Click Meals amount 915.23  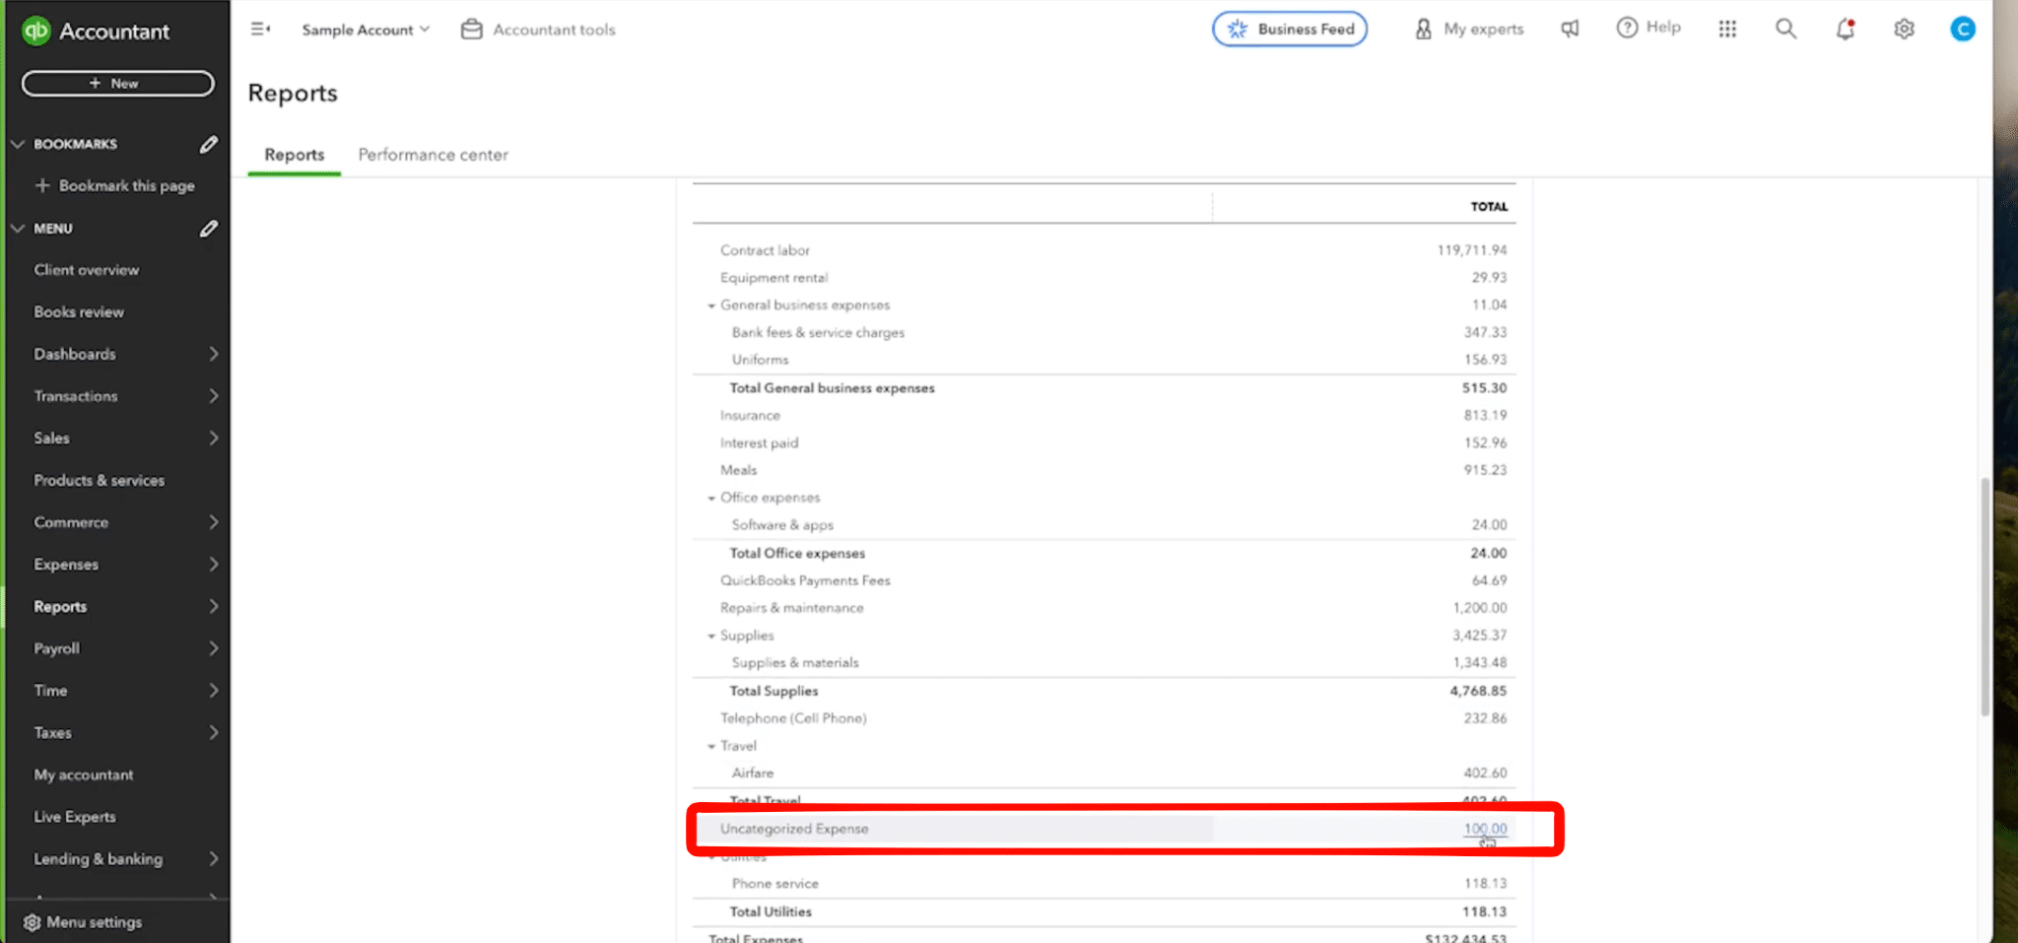coord(1485,470)
